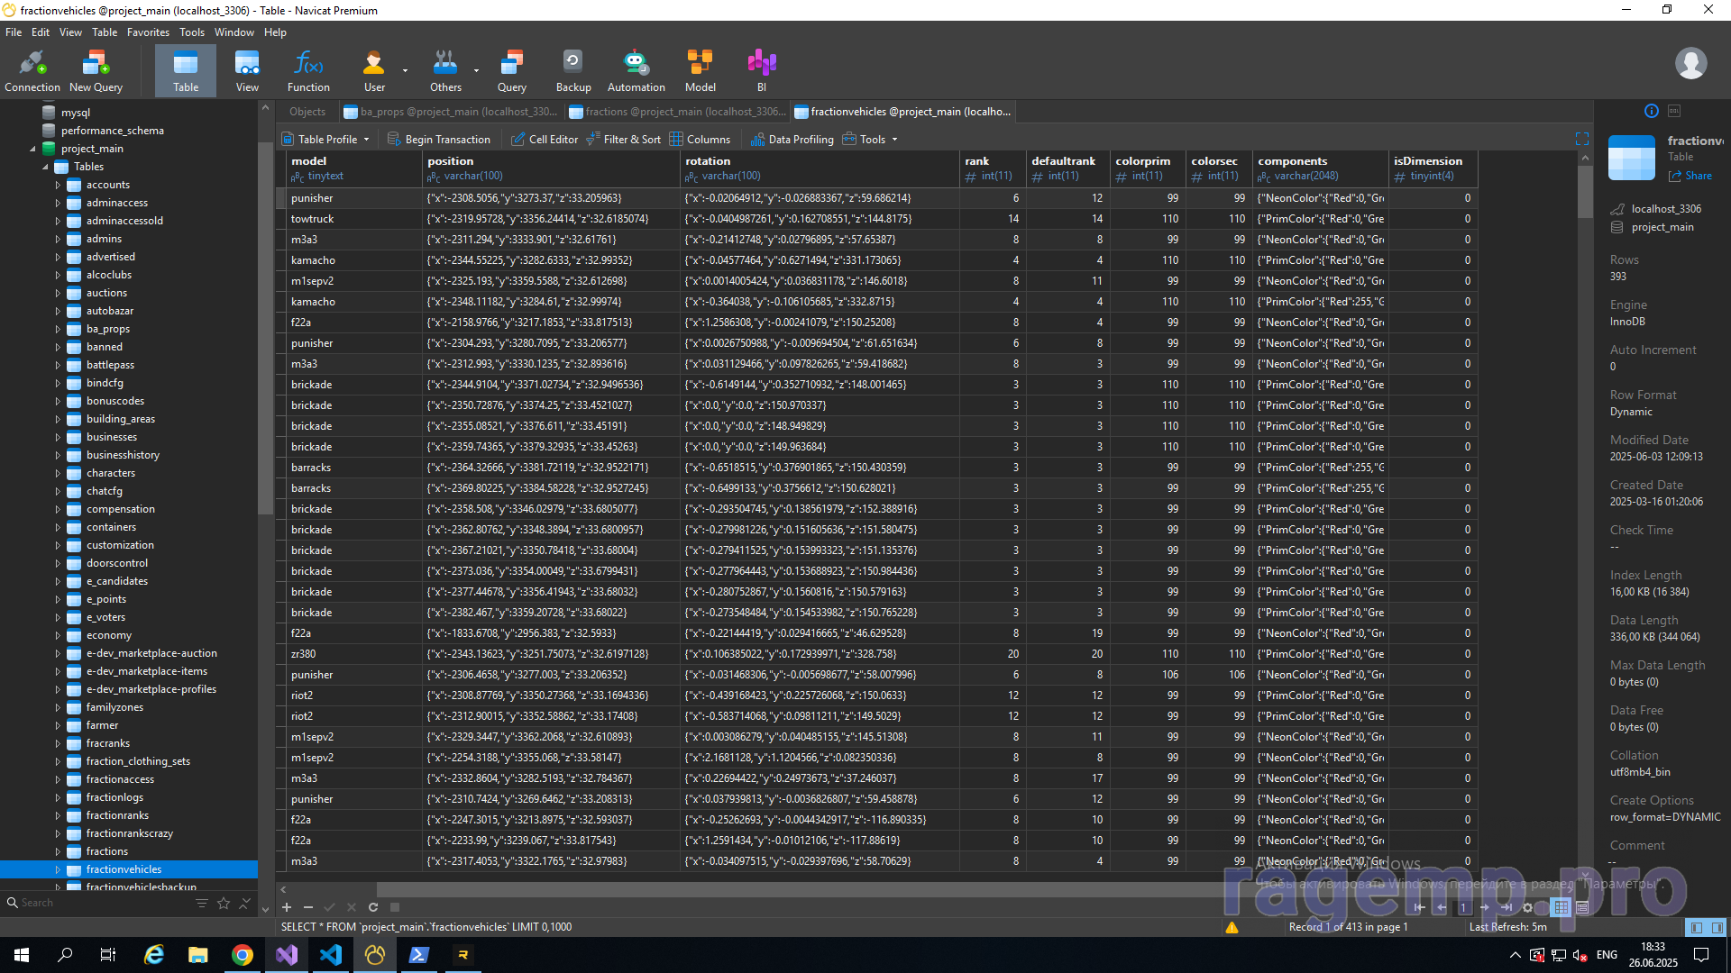Collapse the project_main database node

pos(32,149)
